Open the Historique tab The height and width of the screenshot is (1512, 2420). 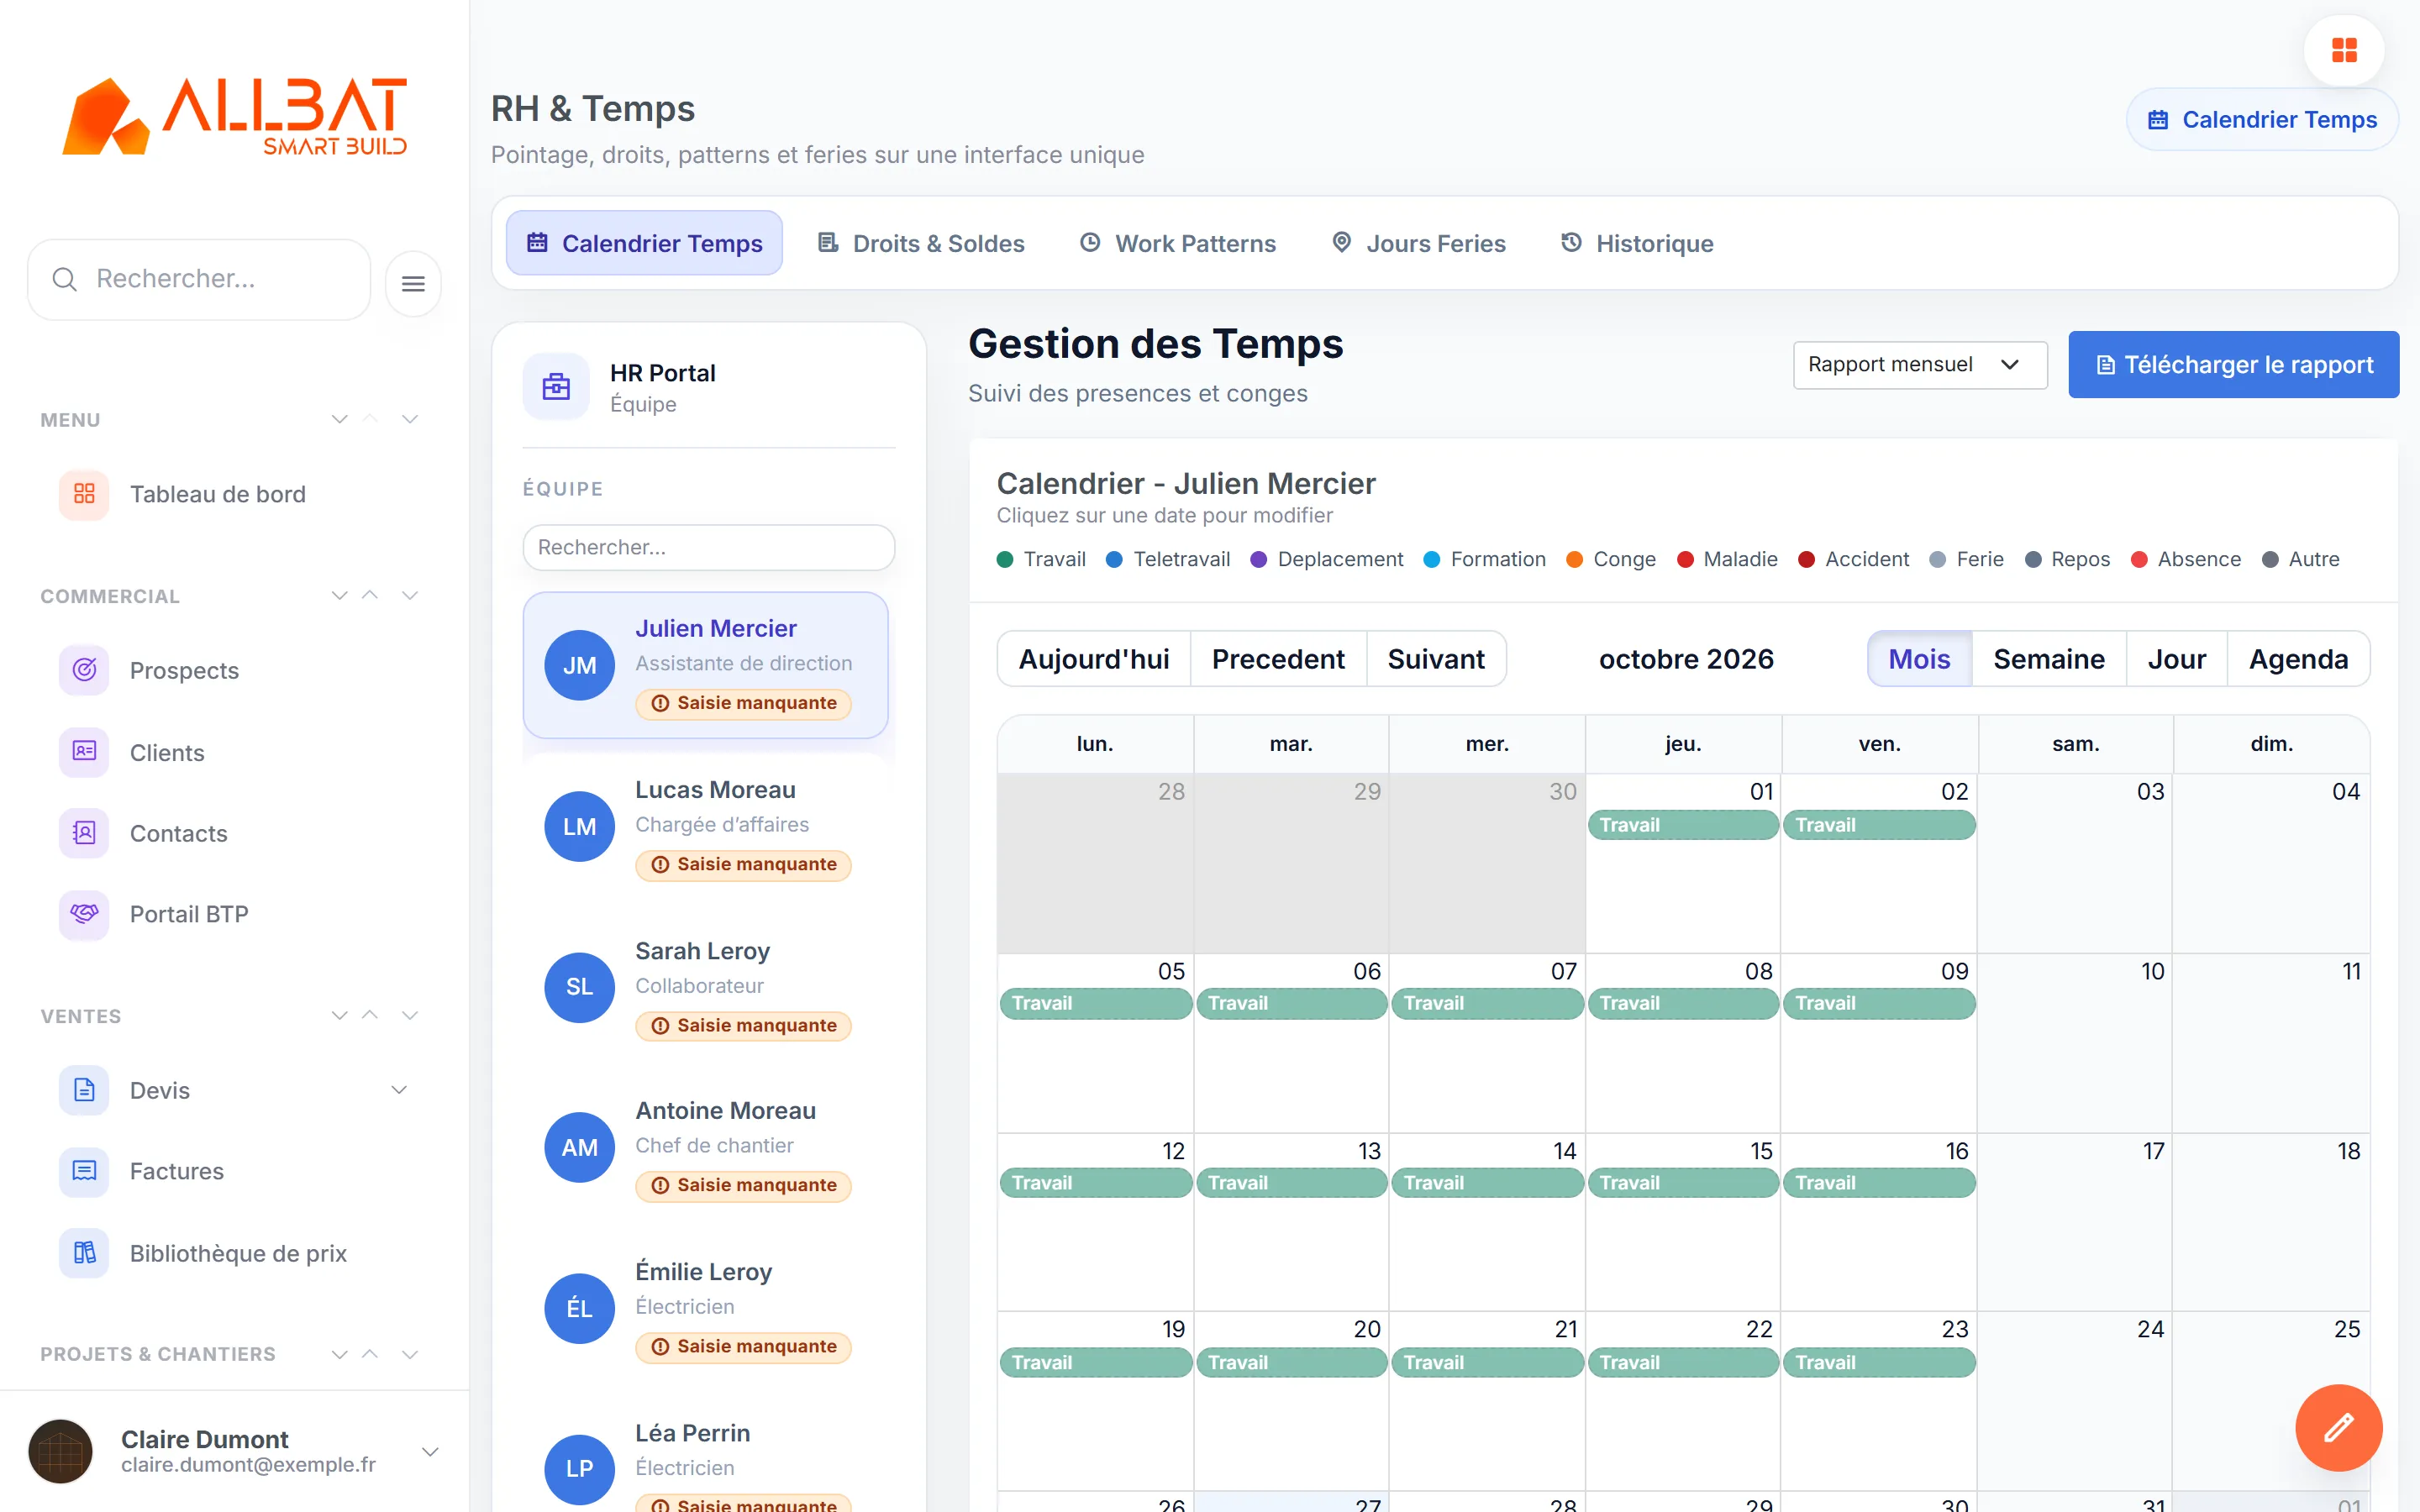[x=1637, y=243]
